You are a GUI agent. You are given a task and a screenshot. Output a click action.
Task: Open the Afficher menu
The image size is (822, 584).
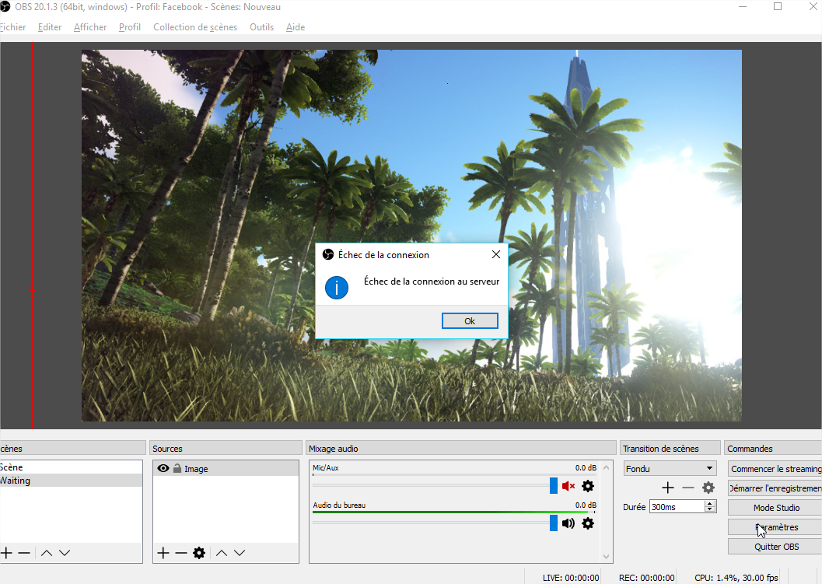click(x=90, y=26)
